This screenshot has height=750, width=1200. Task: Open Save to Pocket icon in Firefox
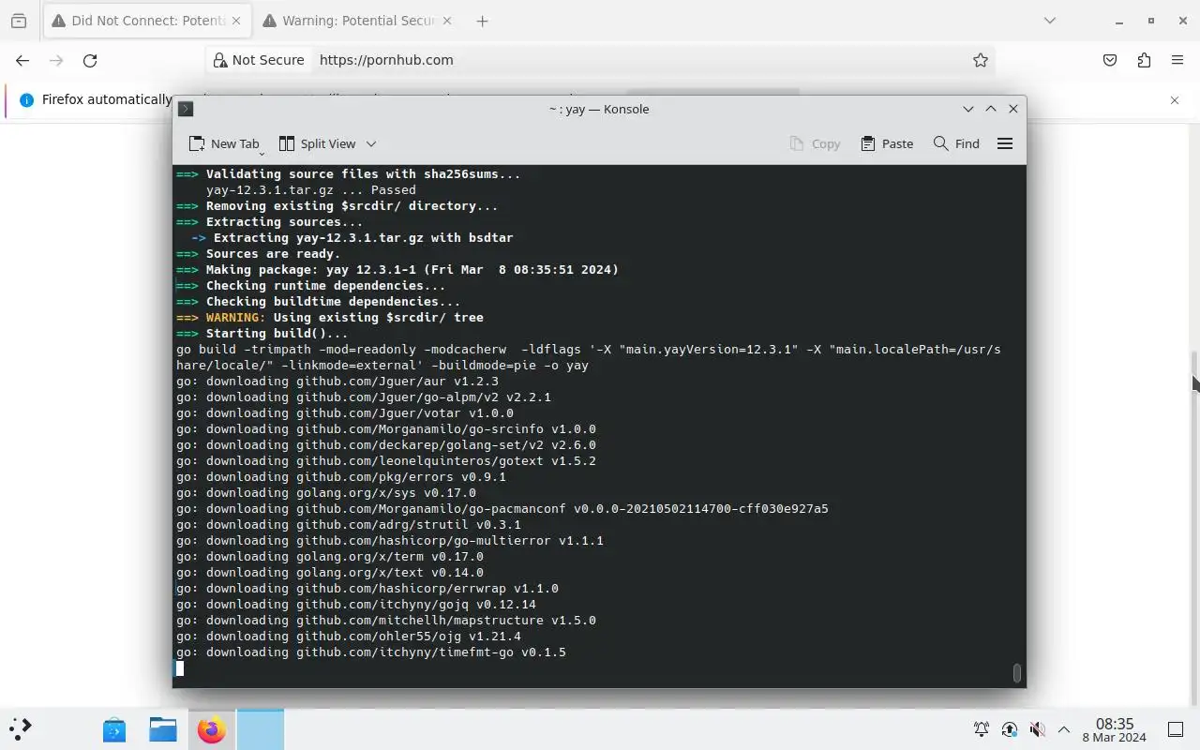pos(1110,60)
